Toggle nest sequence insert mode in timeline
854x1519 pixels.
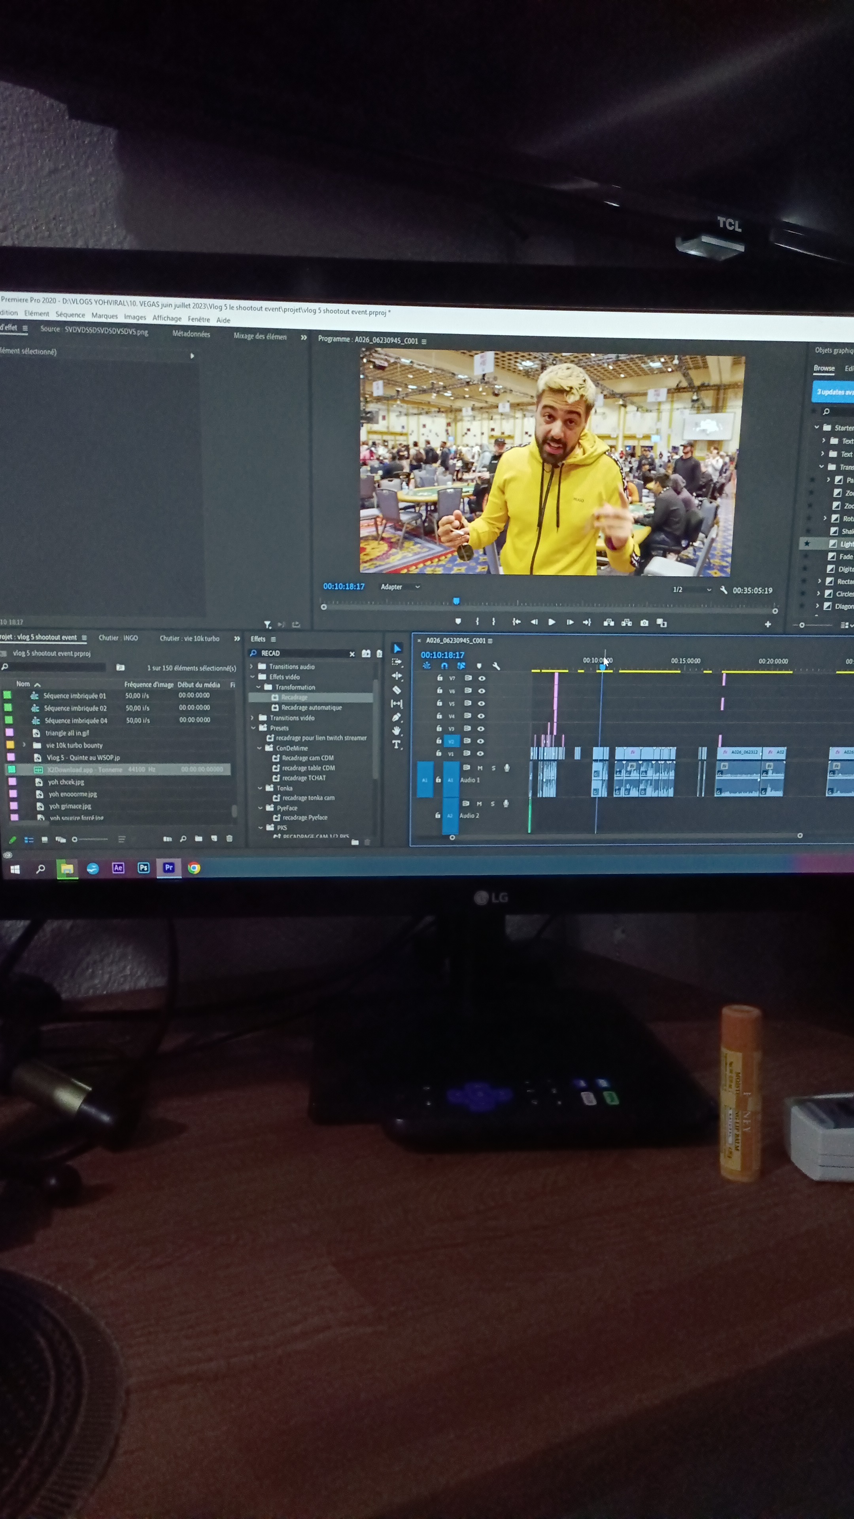pos(427,666)
